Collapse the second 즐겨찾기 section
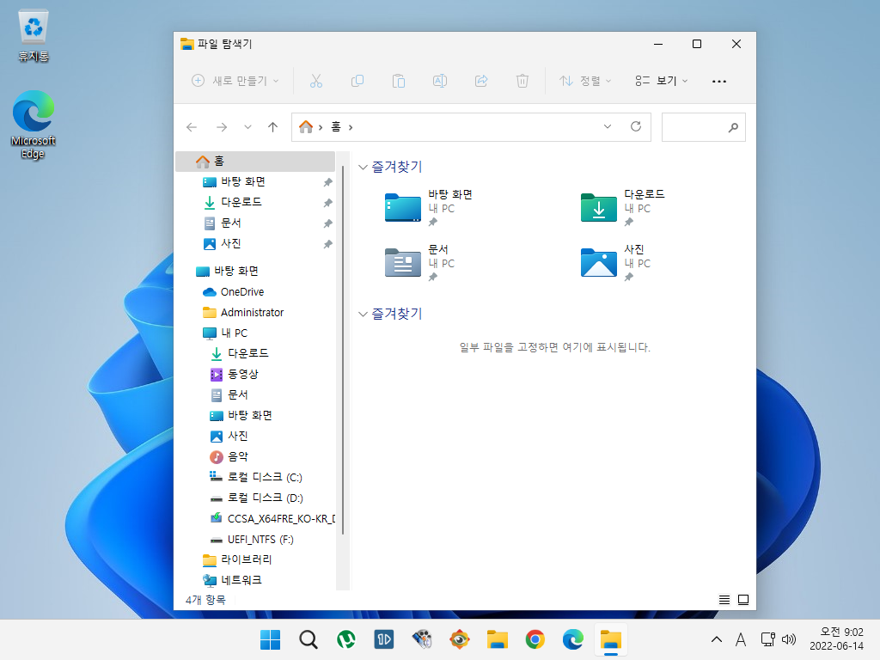880x660 pixels. 364,315
